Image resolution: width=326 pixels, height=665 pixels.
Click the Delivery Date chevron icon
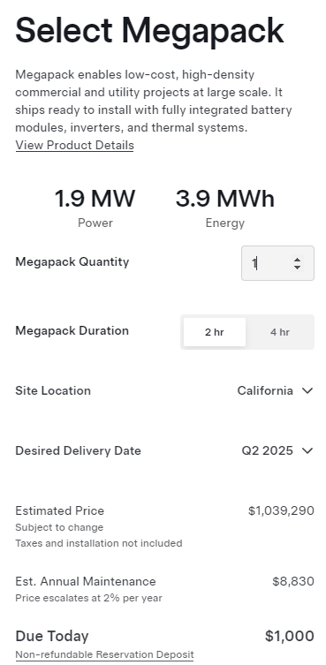click(x=307, y=450)
